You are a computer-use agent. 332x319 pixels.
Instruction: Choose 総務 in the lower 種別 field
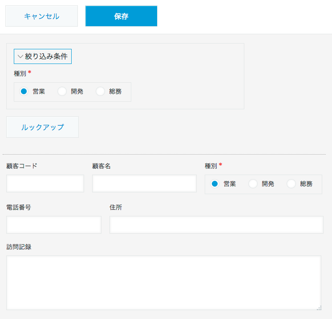(x=292, y=183)
